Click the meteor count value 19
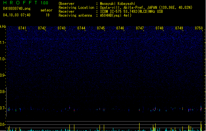The height and width of the screenshot is (131, 206). coord(47,15)
